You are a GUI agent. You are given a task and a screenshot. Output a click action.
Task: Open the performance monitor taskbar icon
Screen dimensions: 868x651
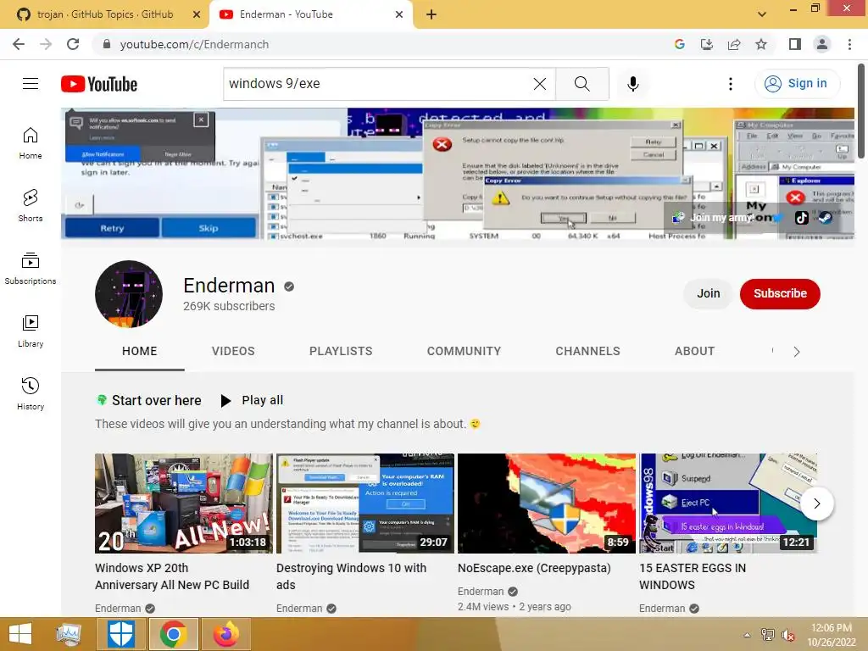pos(69,634)
